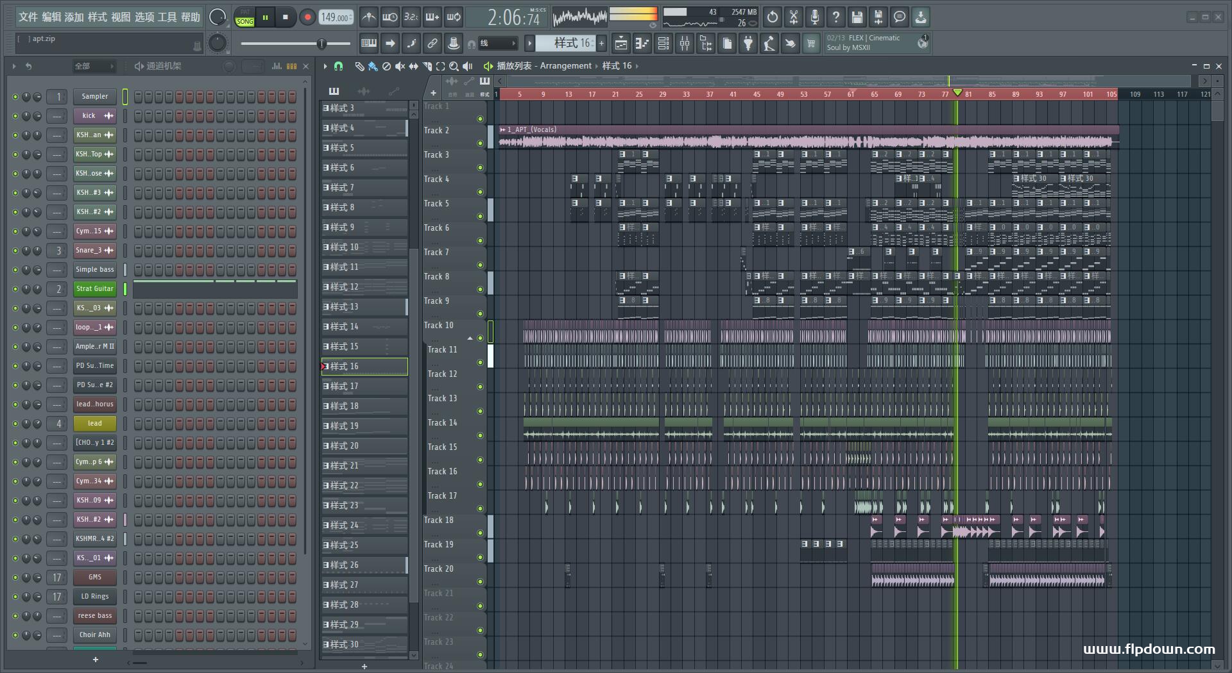Click the microphone one-click recording icon
The image size is (1232, 673).
point(815,17)
